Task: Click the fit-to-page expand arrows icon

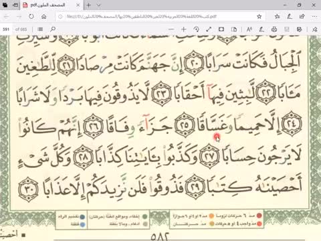Action: tap(209, 29)
